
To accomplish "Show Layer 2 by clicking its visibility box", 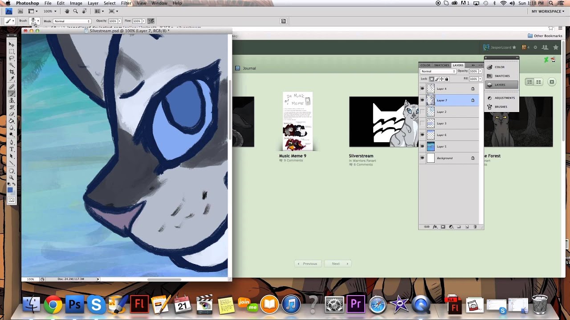I will click(422, 112).
